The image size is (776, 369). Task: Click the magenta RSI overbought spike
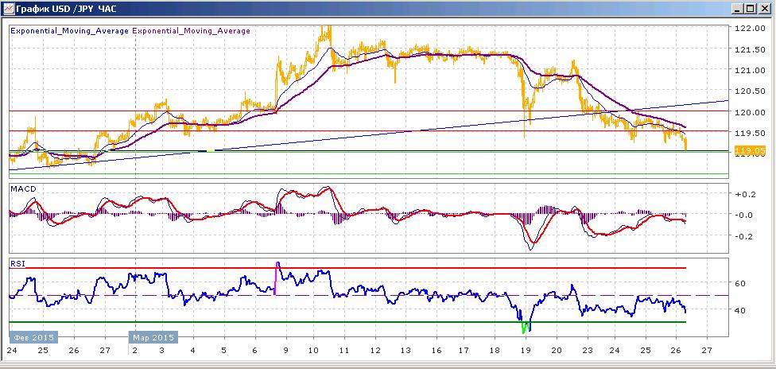tap(276, 278)
